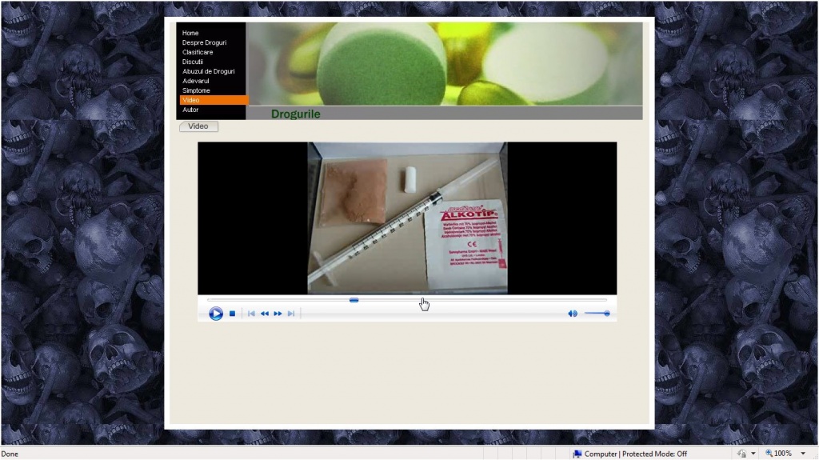The height and width of the screenshot is (460, 819).
Task: Go to Despre Droguri page
Action: click(204, 42)
